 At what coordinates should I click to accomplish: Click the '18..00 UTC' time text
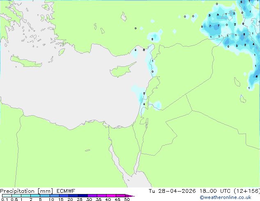[215, 191]
